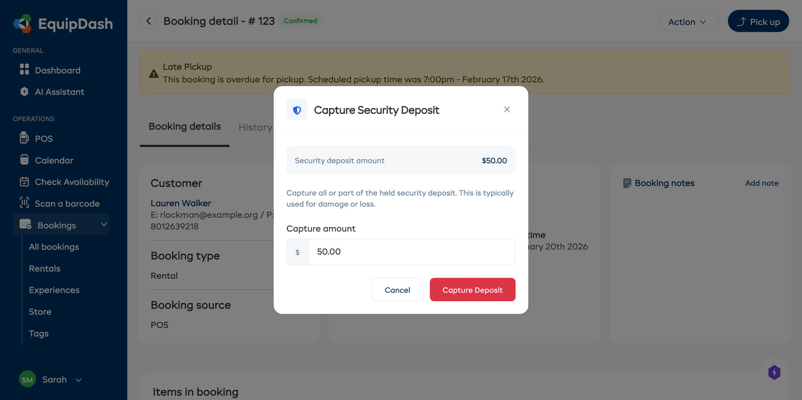Open the Action dropdown menu
This screenshot has width=802, height=400.
point(689,21)
